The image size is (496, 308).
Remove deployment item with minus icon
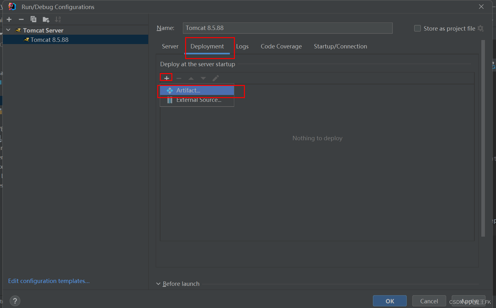(179, 78)
